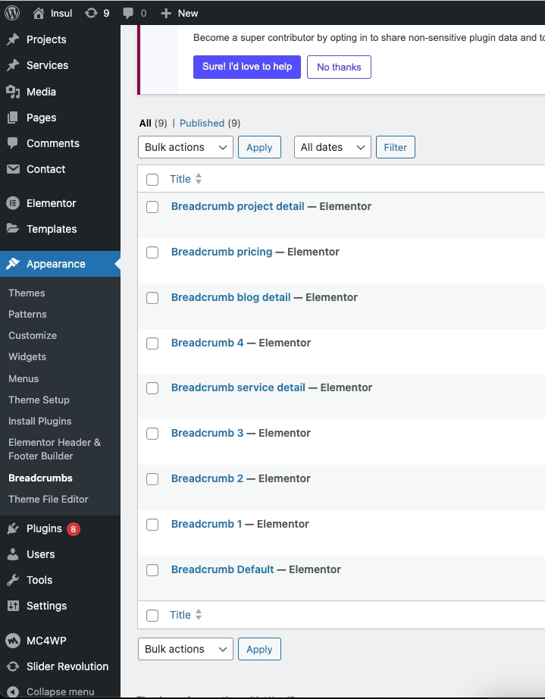The height and width of the screenshot is (699, 545).
Task: Open Theme File Editor submenu item
Action: [49, 499]
